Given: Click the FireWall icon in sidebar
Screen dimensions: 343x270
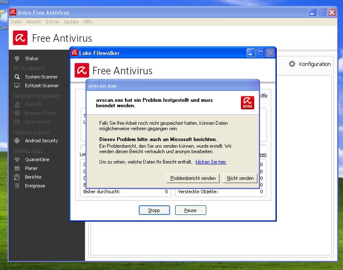Looking at the screenshot, I should coord(17,104).
